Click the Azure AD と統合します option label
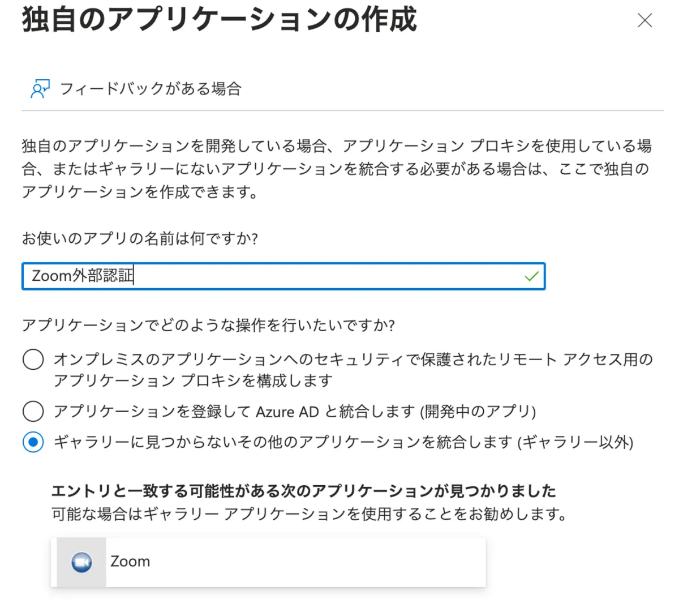The height and width of the screenshot is (616, 679). click(x=294, y=411)
